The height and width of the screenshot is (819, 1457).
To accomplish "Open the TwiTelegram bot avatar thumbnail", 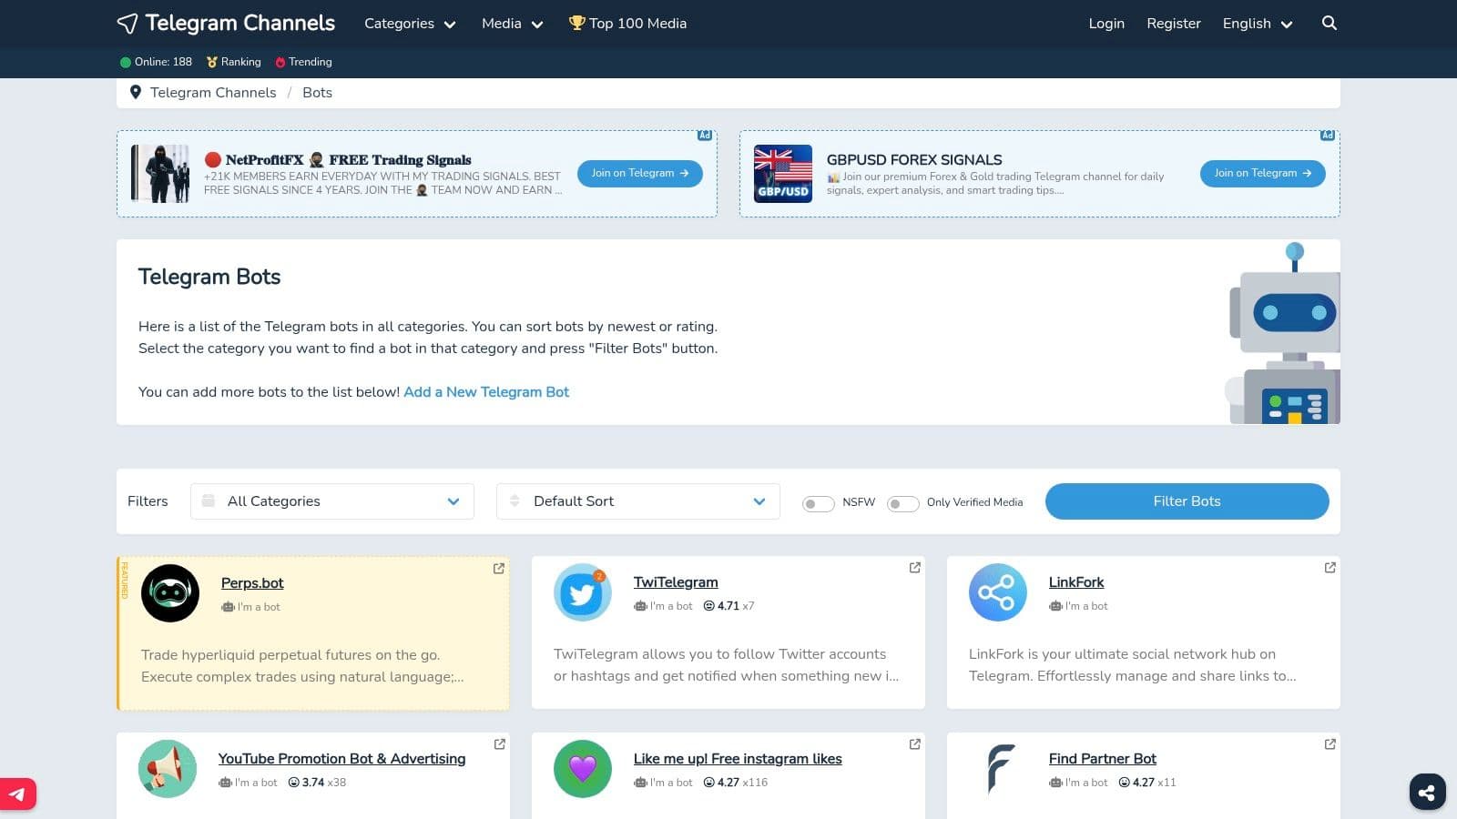I will [x=582, y=592].
